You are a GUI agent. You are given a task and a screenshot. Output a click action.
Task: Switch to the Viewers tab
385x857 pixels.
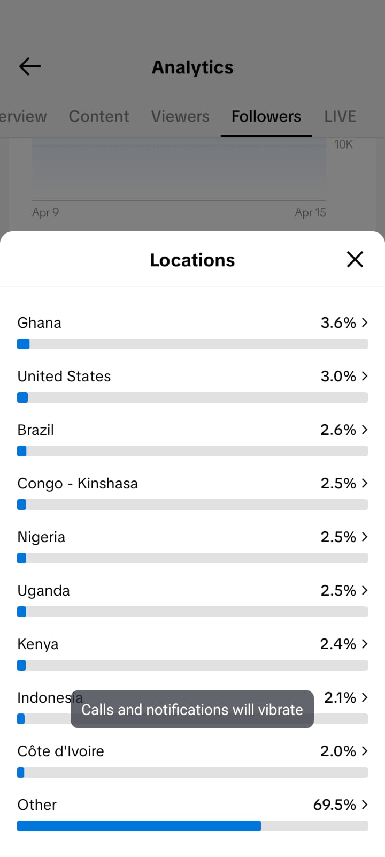pos(180,116)
